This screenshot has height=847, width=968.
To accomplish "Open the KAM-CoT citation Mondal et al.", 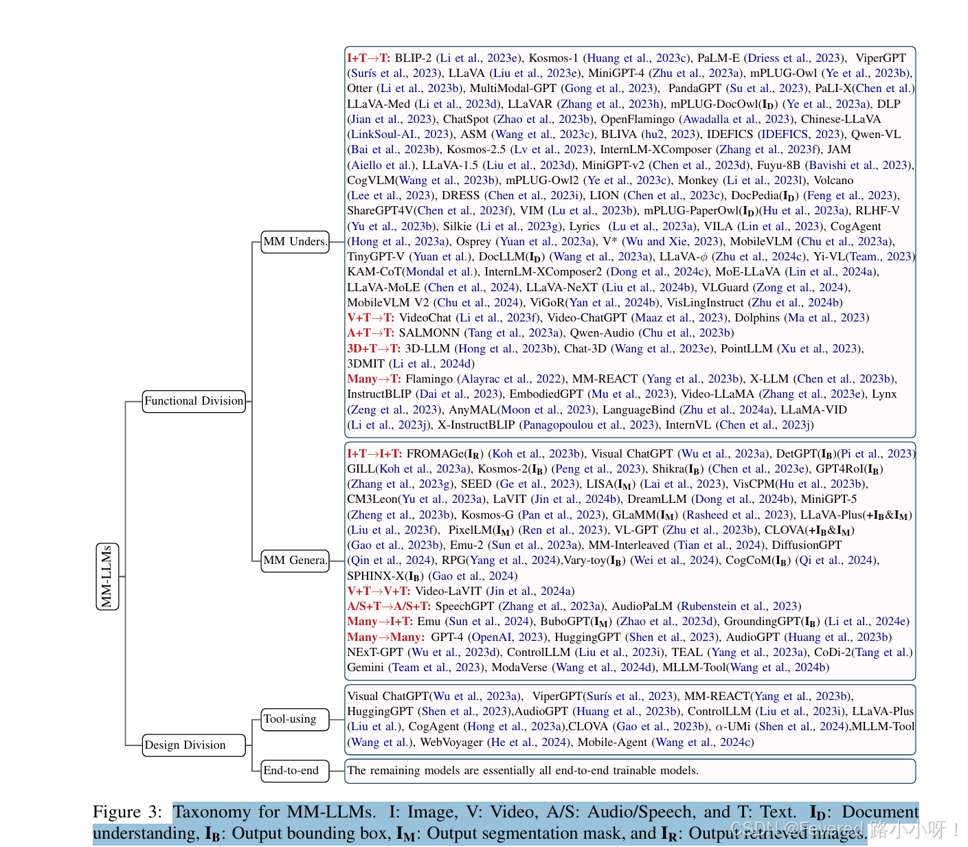I will click(x=441, y=272).
